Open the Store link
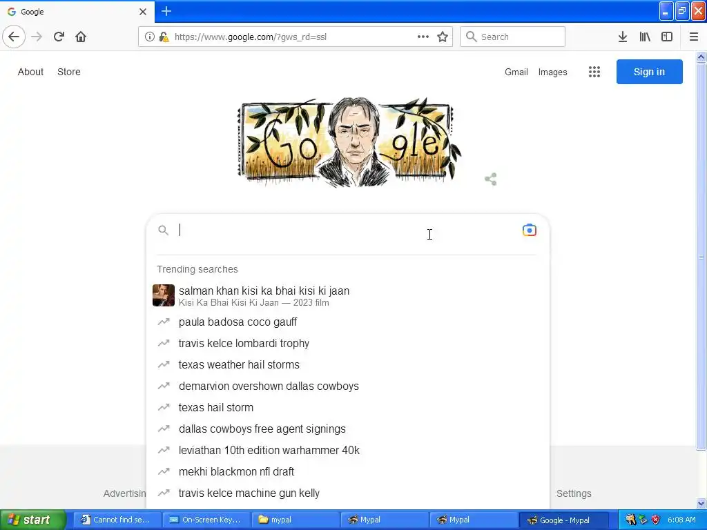The width and height of the screenshot is (707, 530). coord(69,72)
